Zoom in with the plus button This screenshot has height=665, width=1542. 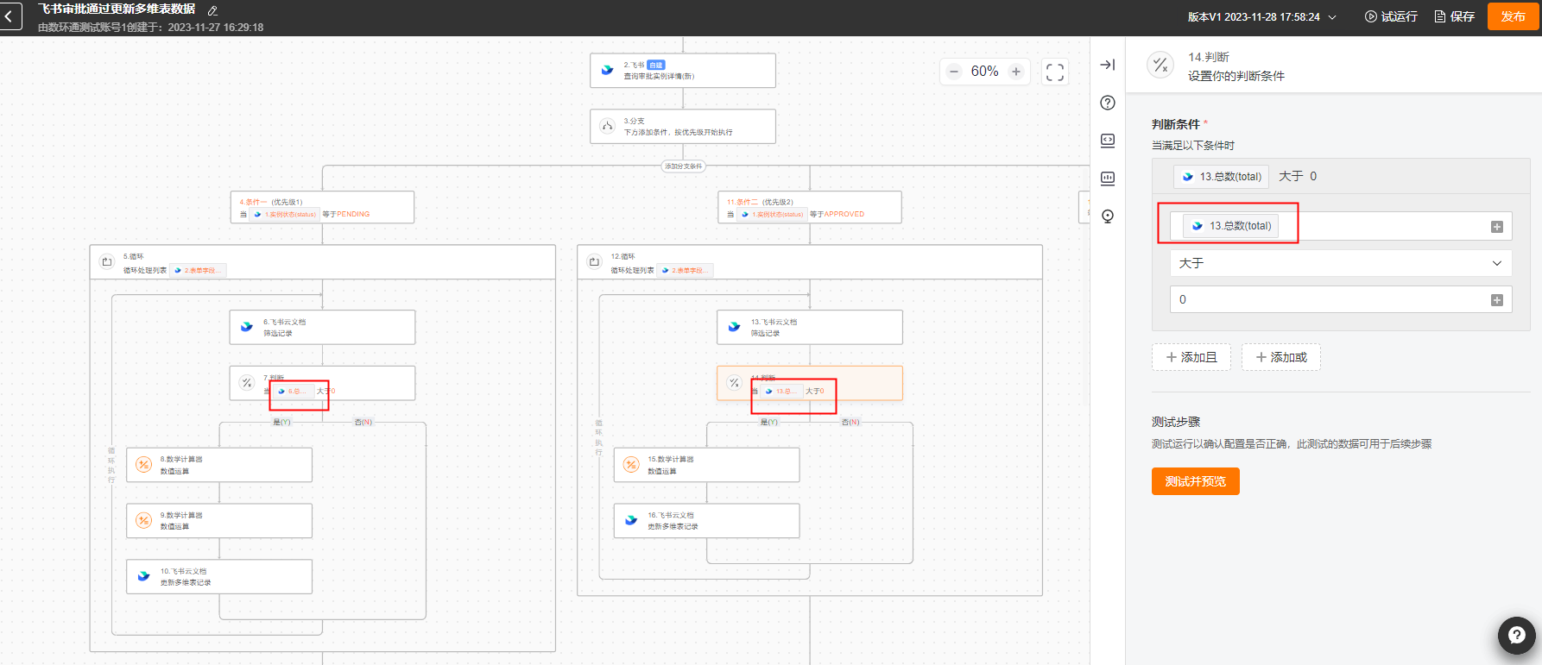coord(1016,72)
